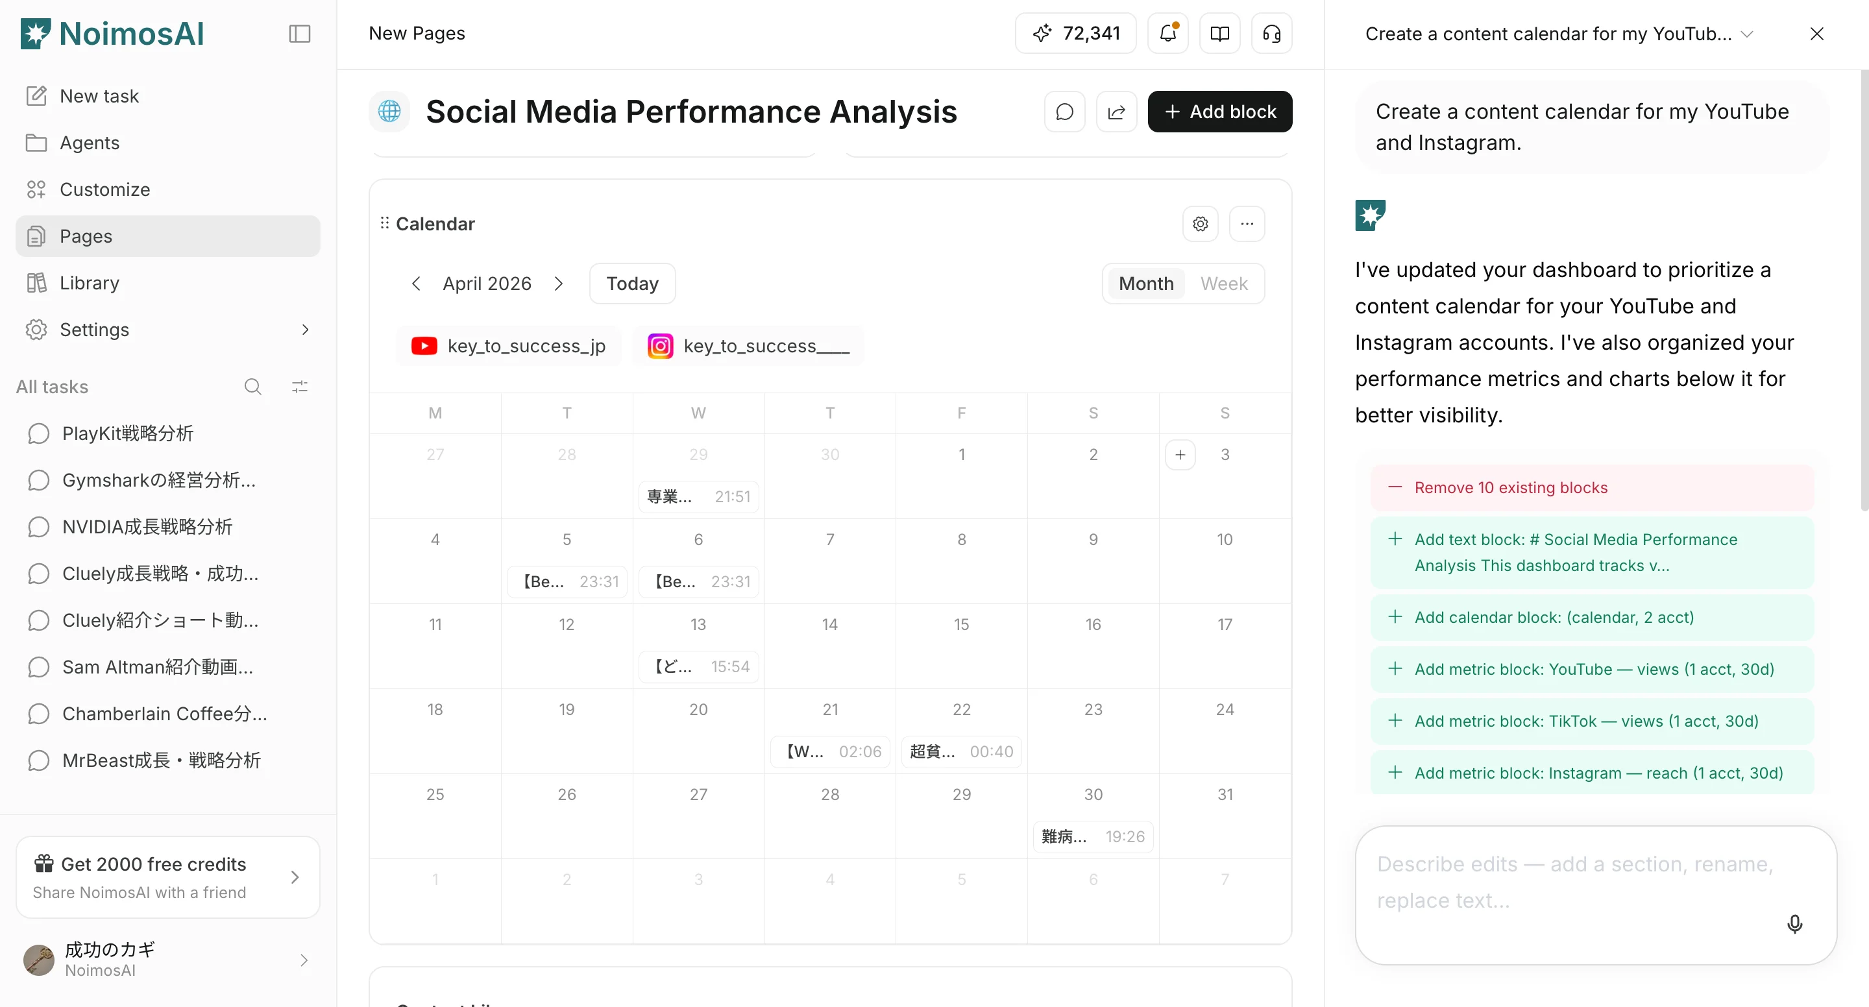Screen dimensions: 1869x1007
Task: Go to the previous month arrow
Action: [x=416, y=283]
